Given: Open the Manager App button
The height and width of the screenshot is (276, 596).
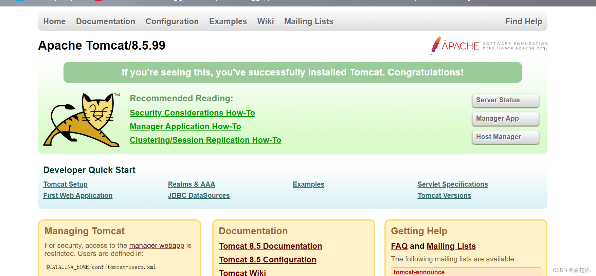Looking at the screenshot, I should coord(505,119).
